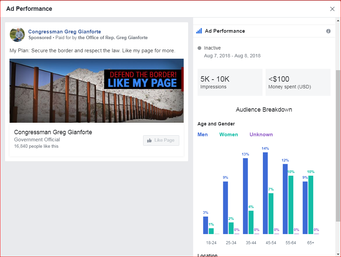Click the border fence ad image
This screenshot has width=341, height=257.
tap(96, 91)
